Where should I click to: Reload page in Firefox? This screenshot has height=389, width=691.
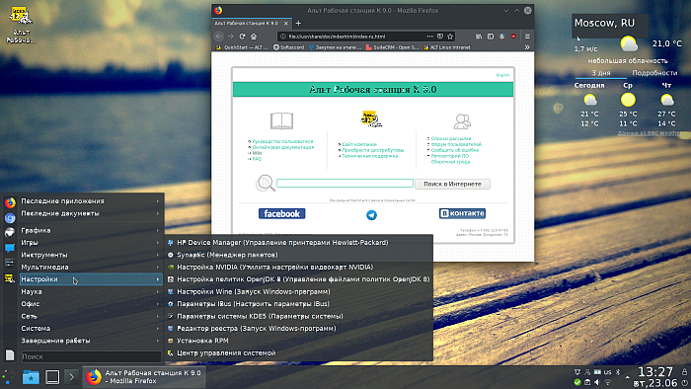(242, 37)
